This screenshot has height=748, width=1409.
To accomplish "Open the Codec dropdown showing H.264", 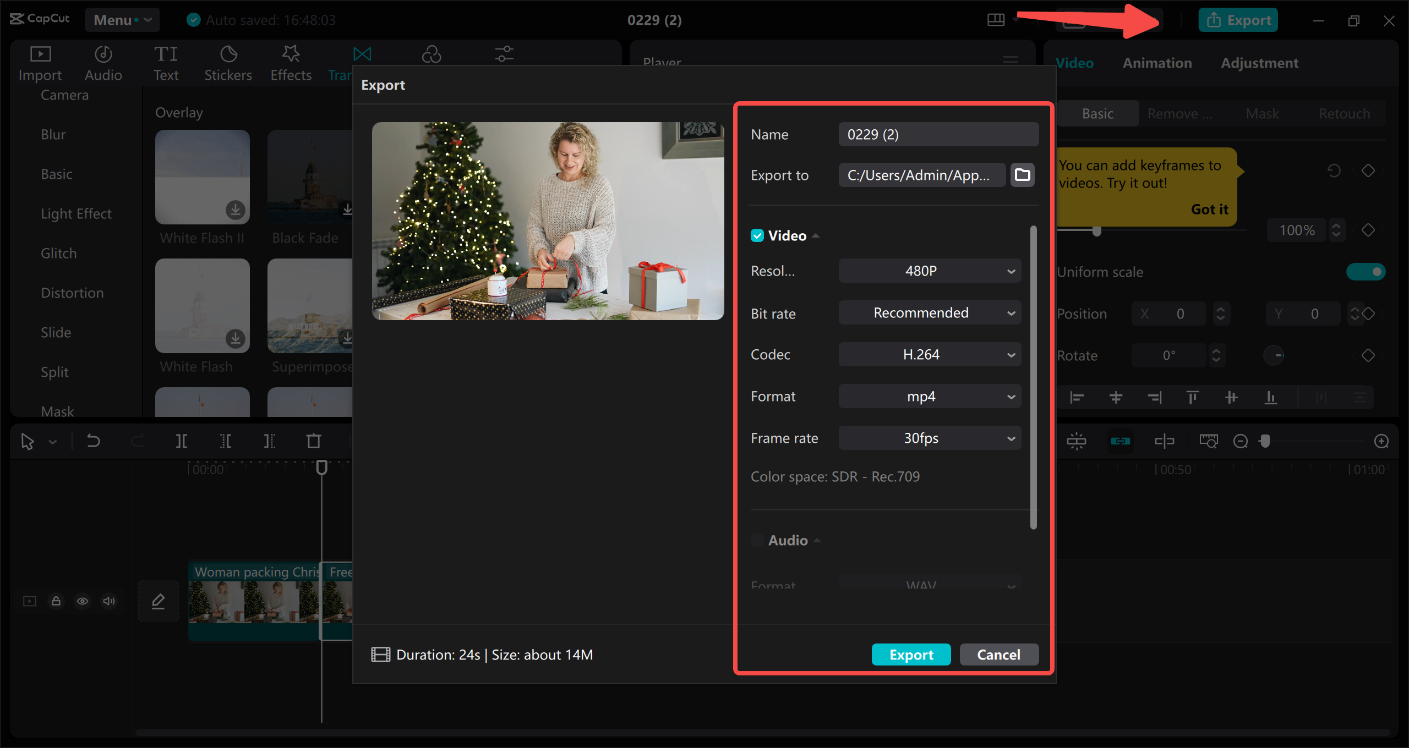I will [x=929, y=354].
